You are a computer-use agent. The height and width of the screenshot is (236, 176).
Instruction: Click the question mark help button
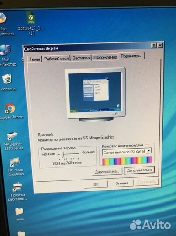click(x=154, y=45)
